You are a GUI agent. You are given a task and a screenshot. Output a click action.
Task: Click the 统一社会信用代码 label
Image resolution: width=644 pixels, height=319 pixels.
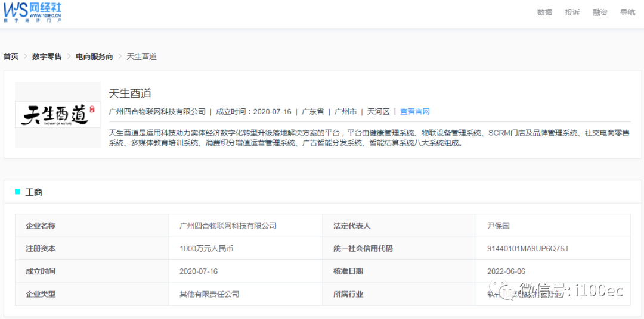pyautogui.click(x=363, y=249)
